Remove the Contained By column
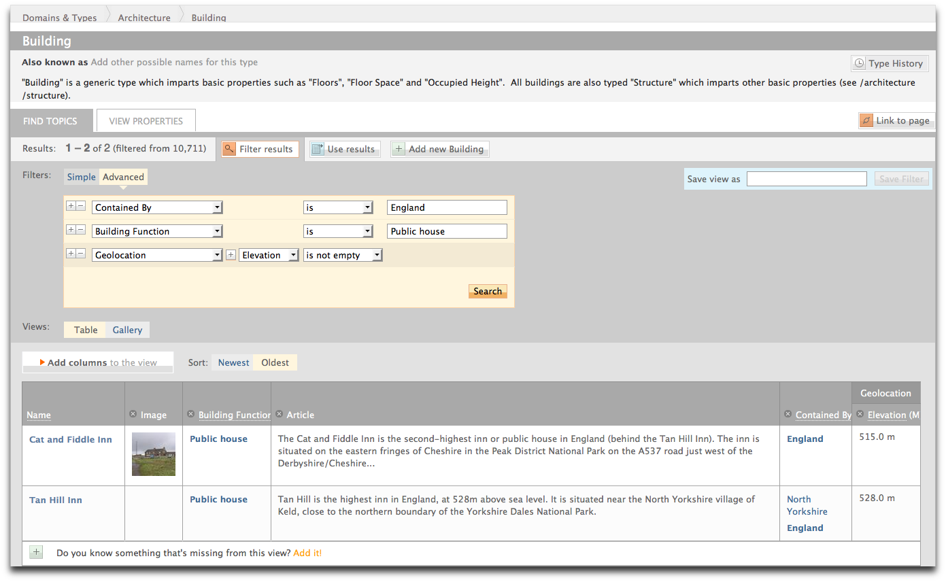Viewport: 946px width, 582px height. coord(788,414)
